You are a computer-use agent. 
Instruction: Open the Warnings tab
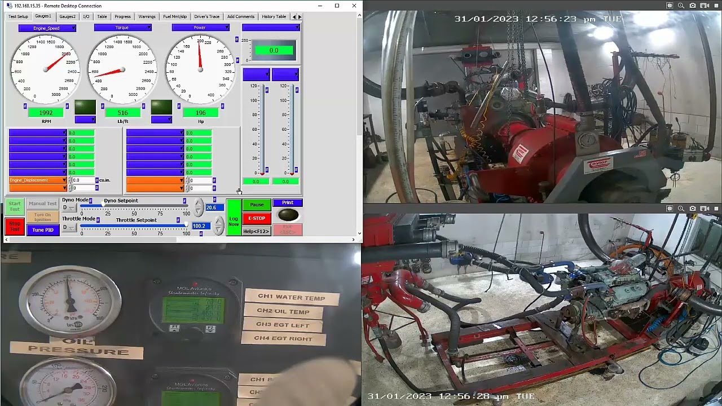[147, 16]
